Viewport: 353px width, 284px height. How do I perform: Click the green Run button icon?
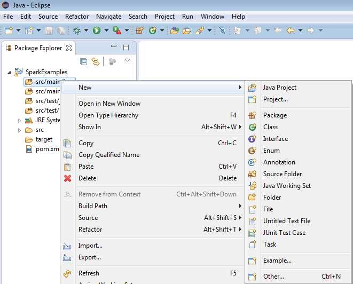(x=97, y=30)
